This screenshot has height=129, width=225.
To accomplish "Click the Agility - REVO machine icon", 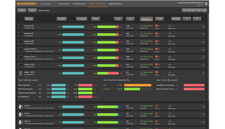I will pos(21,73).
